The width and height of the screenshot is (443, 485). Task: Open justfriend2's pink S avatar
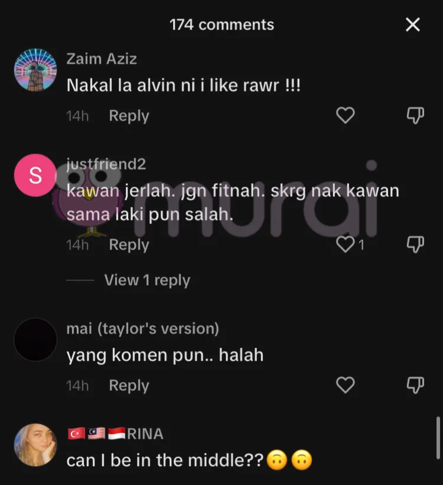(x=35, y=176)
